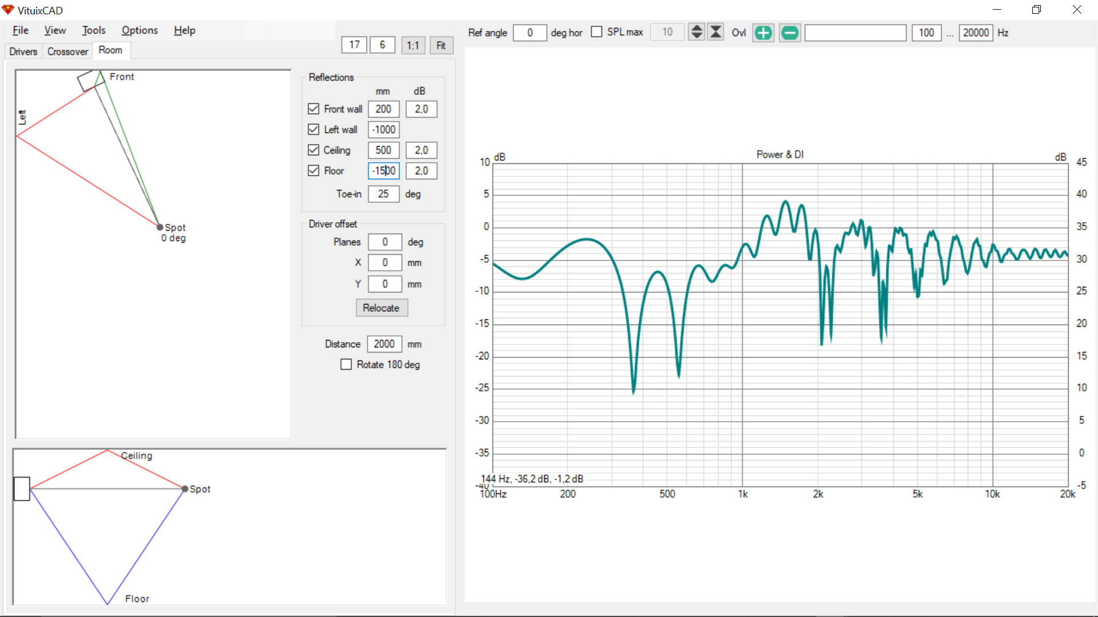Click the green minus overlay remove icon
Image resolution: width=1098 pixels, height=617 pixels.
pyautogui.click(x=790, y=33)
